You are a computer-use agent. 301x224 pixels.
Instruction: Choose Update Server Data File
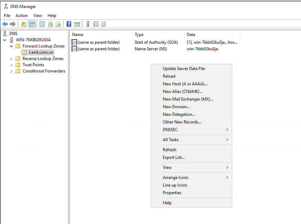pos(191,69)
